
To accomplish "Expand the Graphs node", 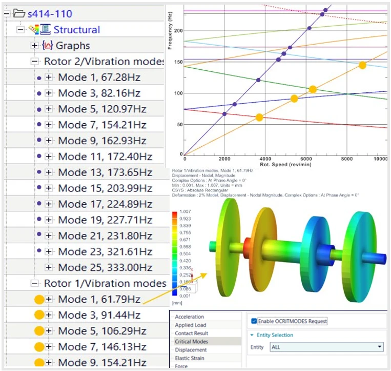I will point(34,46).
